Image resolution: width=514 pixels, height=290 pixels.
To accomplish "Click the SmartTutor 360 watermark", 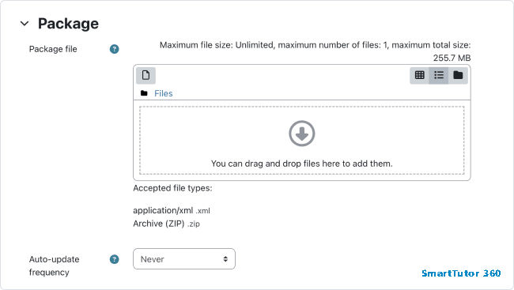I will tap(461, 273).
